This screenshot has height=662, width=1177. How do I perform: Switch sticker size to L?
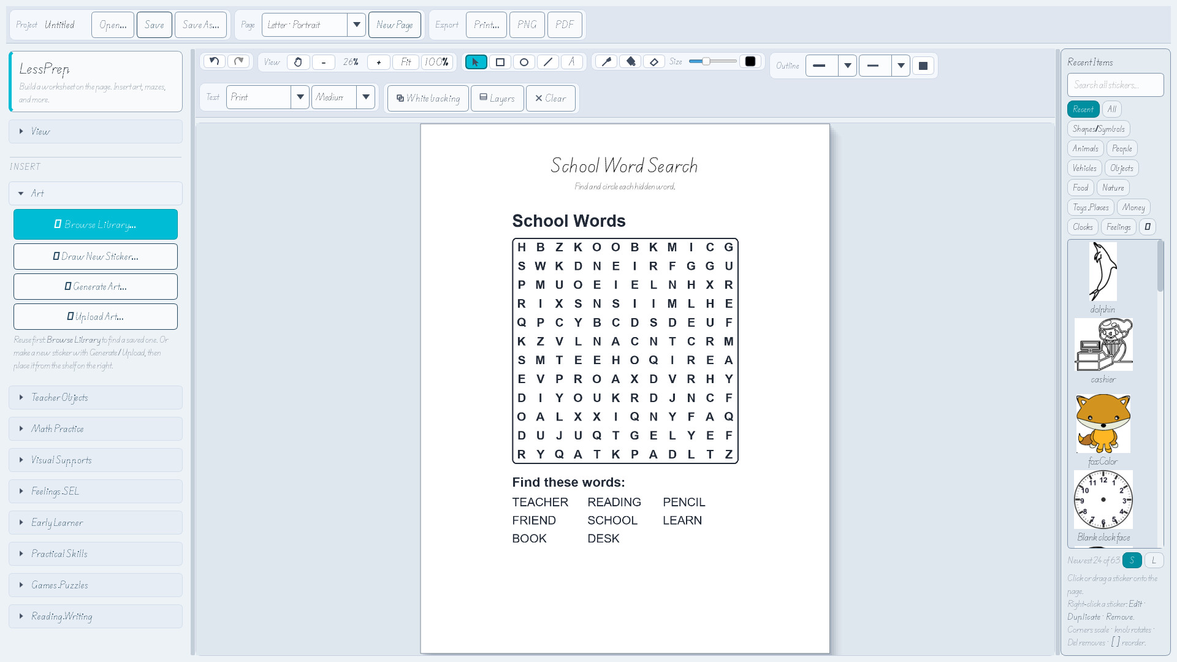point(1154,560)
